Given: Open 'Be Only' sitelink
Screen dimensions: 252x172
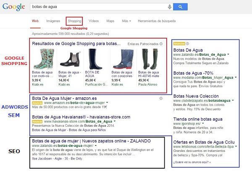Looking at the screenshot, I should point(76,159).
